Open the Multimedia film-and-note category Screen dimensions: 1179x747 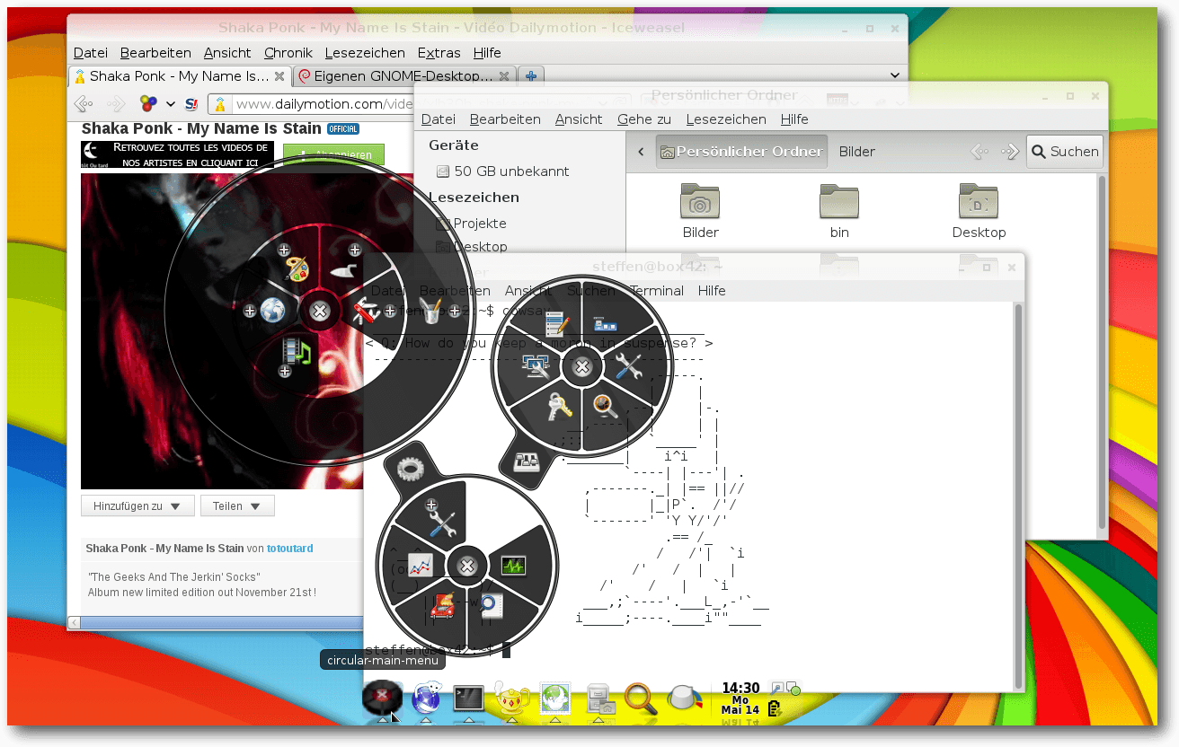[296, 351]
